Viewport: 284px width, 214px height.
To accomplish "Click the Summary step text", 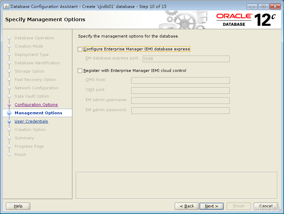I will pos(24,138).
